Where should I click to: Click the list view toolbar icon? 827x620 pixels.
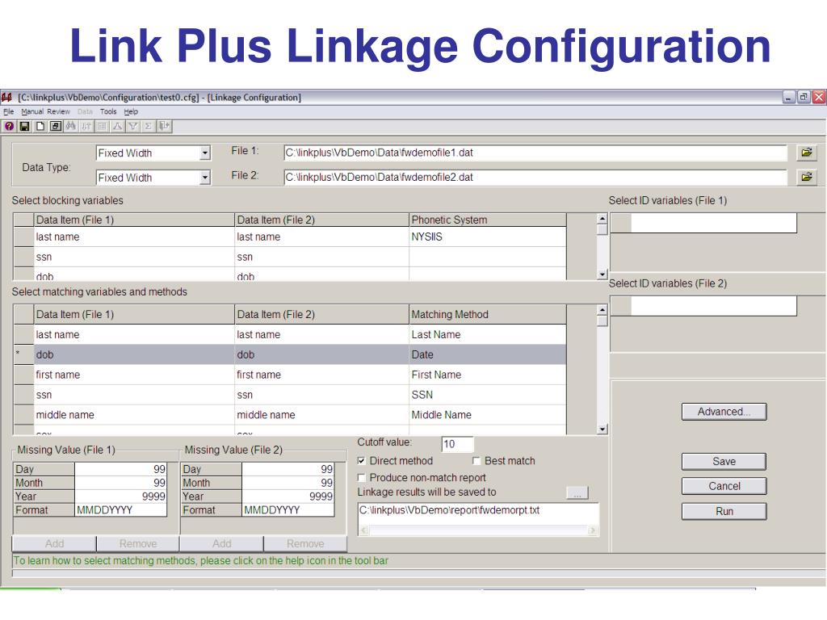[x=102, y=126]
